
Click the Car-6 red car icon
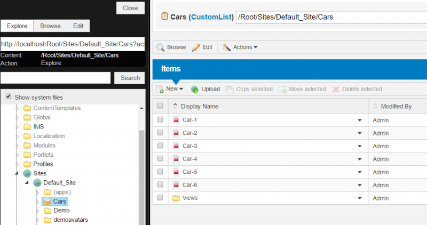coord(176,185)
